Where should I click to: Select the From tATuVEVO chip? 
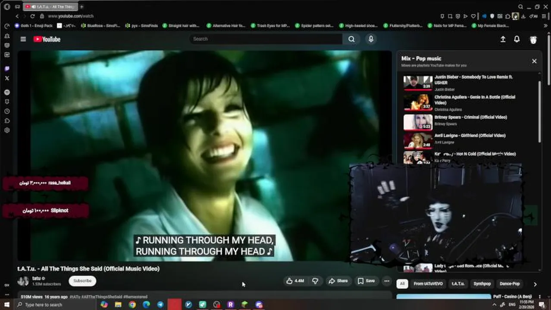point(428,284)
